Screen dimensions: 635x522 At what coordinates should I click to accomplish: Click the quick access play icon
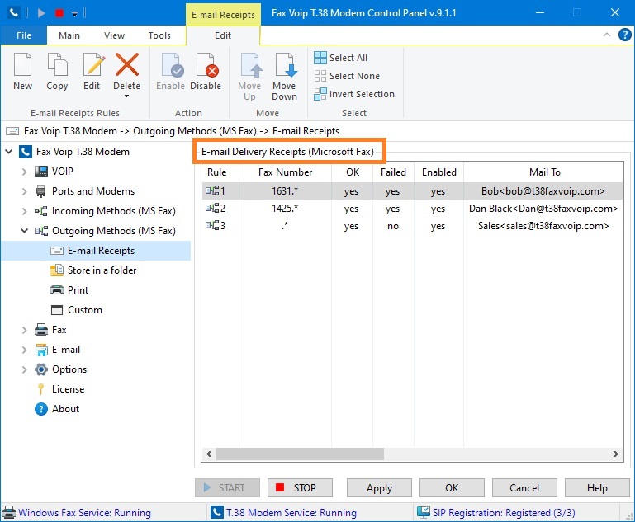pos(41,13)
